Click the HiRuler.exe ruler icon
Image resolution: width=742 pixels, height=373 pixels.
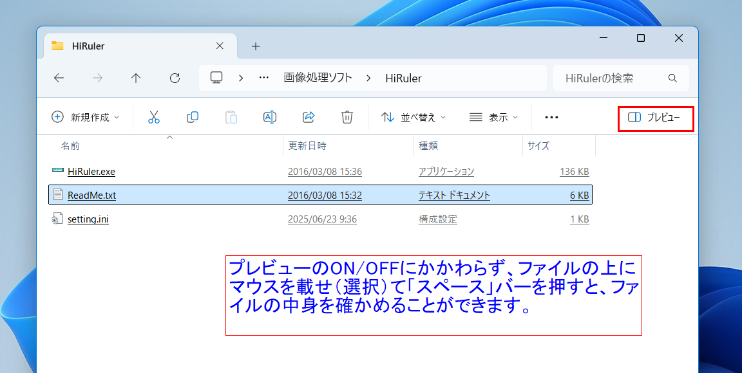(58, 170)
